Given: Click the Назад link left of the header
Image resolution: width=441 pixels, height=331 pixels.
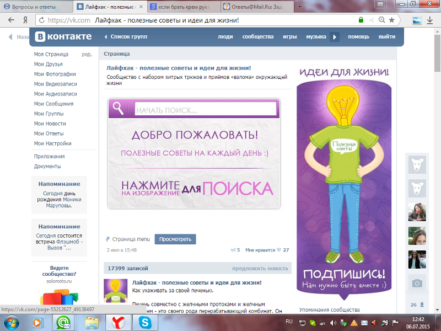Looking at the screenshot, I should (x=19, y=37).
